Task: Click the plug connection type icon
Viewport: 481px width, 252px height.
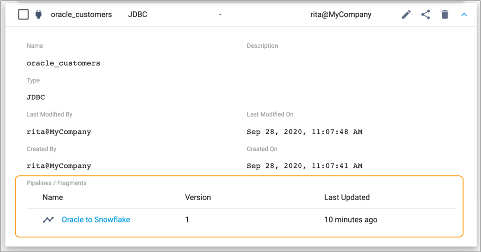Action: coord(38,14)
